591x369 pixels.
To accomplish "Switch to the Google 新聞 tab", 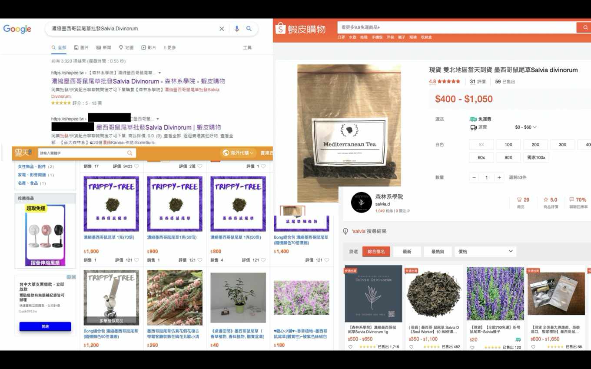I will tap(104, 48).
